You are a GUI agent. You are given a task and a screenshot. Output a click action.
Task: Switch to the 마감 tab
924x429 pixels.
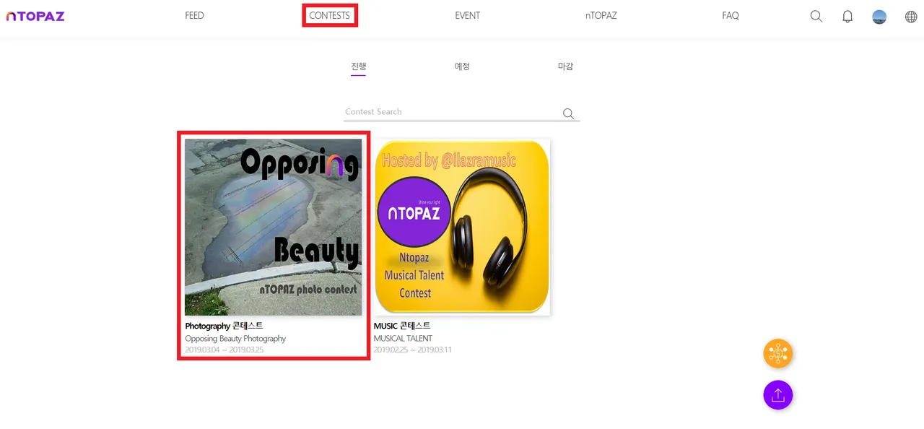click(565, 66)
